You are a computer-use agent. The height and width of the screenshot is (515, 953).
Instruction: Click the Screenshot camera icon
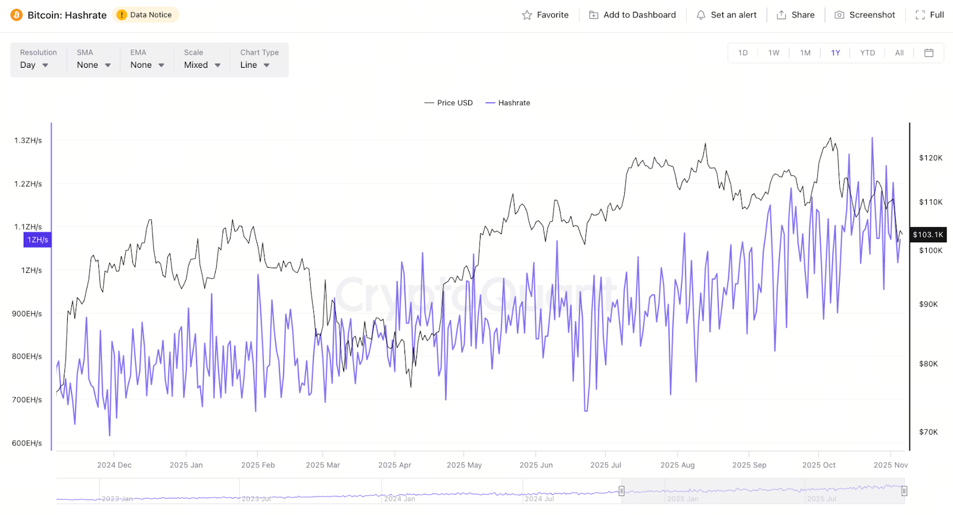coord(839,15)
